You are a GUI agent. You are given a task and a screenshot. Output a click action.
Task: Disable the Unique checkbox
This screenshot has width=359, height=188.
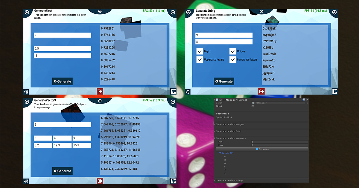point(232,51)
